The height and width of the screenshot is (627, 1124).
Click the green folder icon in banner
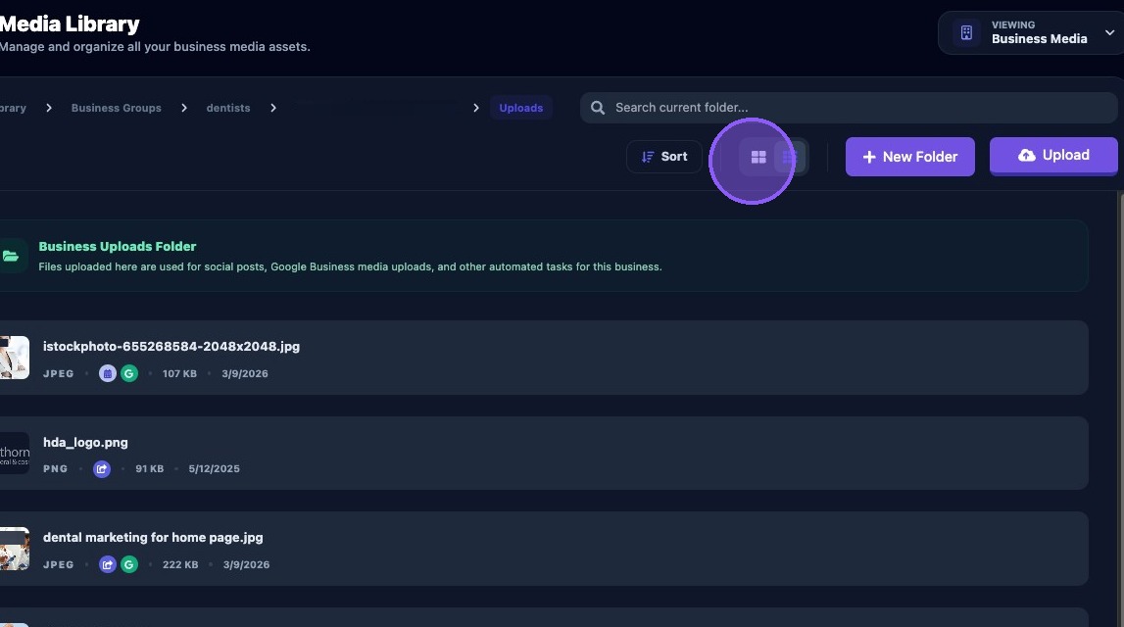(11, 256)
